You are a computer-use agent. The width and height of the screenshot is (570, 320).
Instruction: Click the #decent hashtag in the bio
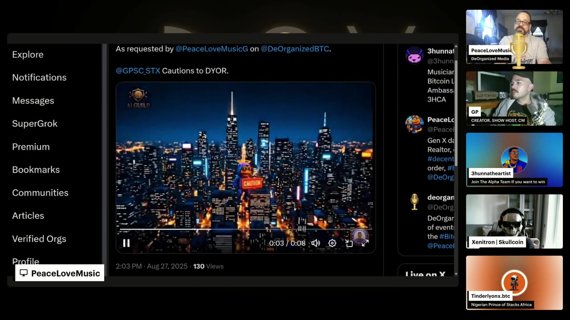(x=441, y=159)
